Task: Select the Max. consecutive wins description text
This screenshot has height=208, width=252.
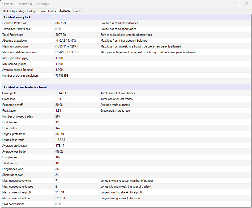Action: click(x=127, y=181)
